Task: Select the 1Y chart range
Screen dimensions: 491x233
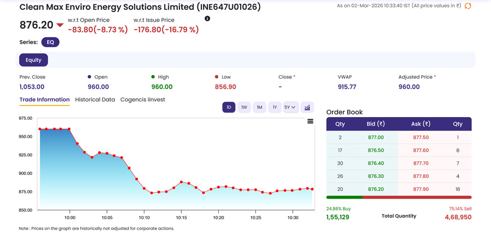Action: pyautogui.click(x=275, y=107)
